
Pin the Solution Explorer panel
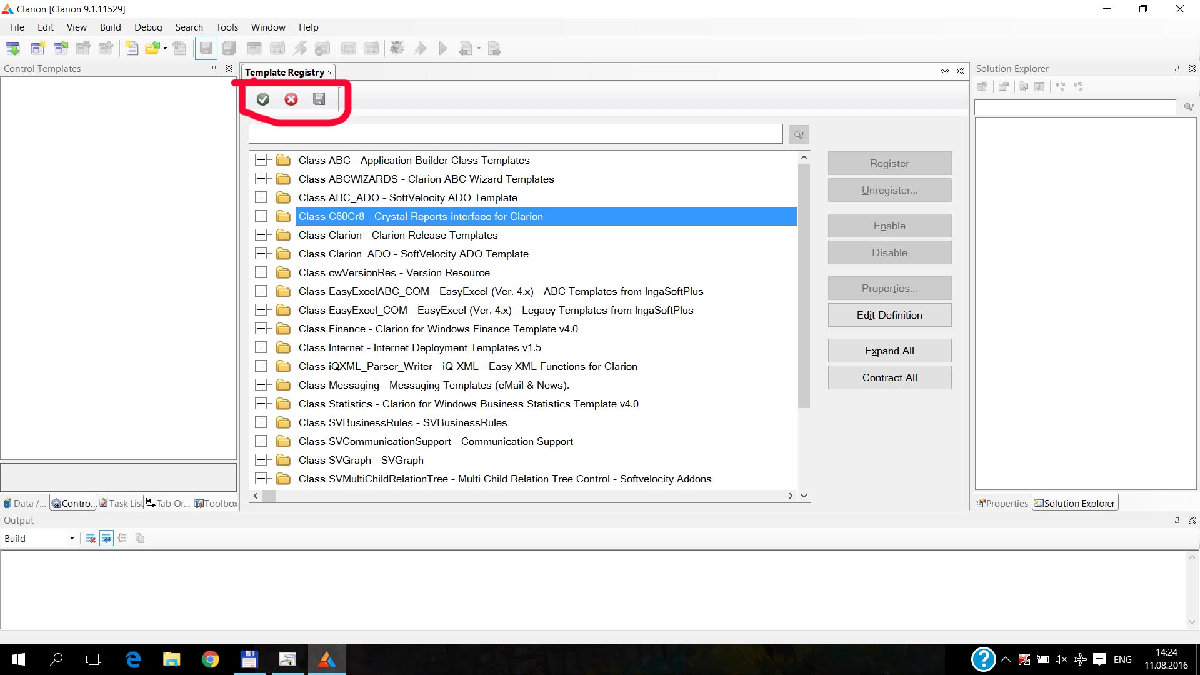pyautogui.click(x=1177, y=69)
